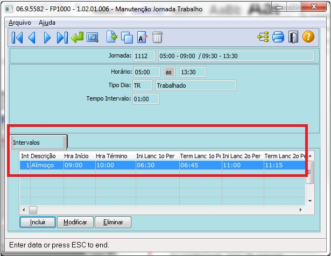The width and height of the screenshot is (331, 256).
Task: Click the Jornada description field
Action: pyautogui.click(x=236, y=56)
